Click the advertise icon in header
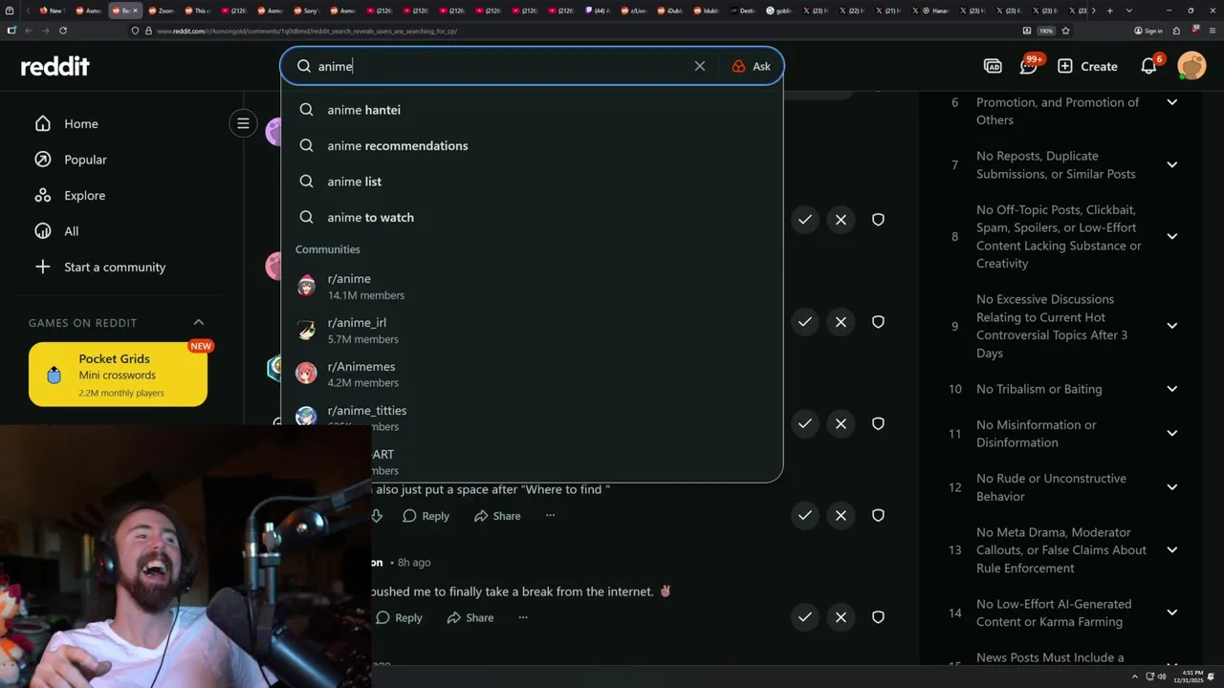 993,66
